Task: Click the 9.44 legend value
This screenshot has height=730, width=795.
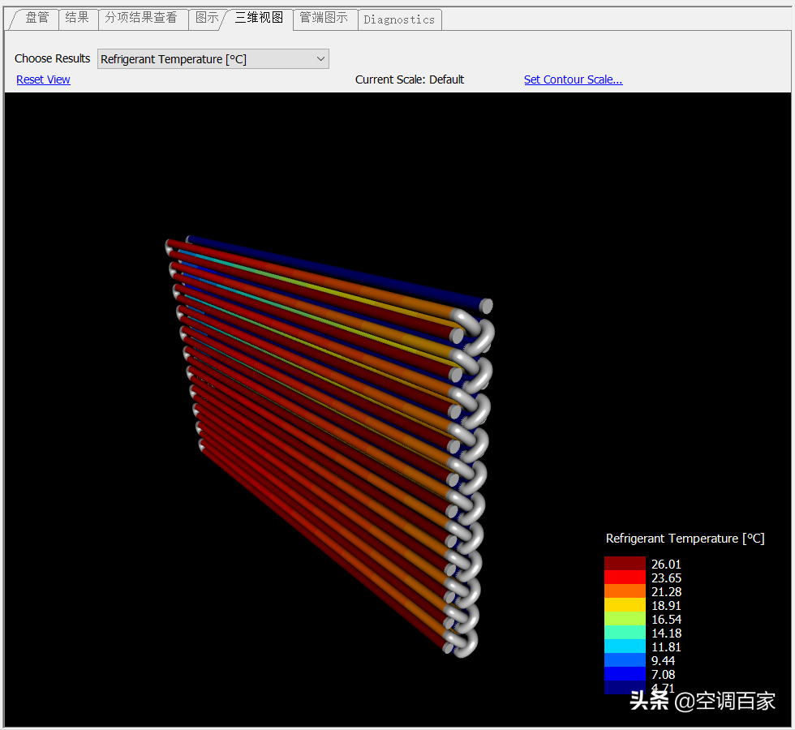Action: pos(663,660)
